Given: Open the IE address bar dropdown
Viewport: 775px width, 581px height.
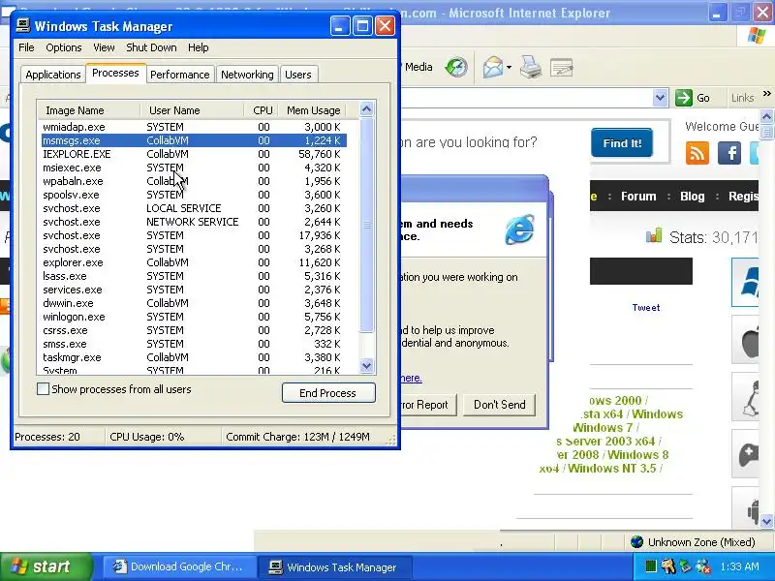Looking at the screenshot, I should pos(660,98).
